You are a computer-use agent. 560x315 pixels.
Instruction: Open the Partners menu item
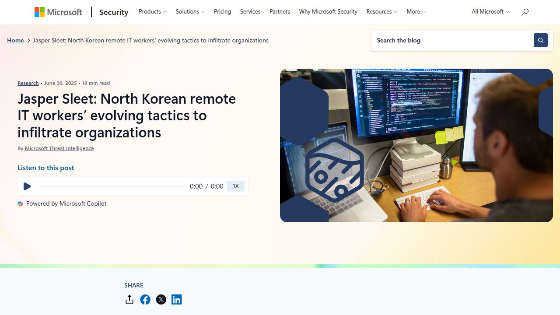(280, 12)
